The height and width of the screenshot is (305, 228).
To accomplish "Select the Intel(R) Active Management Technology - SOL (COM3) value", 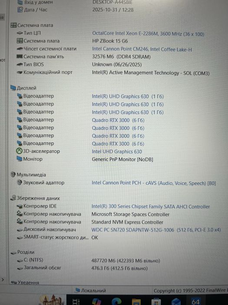I will click(x=151, y=73).
